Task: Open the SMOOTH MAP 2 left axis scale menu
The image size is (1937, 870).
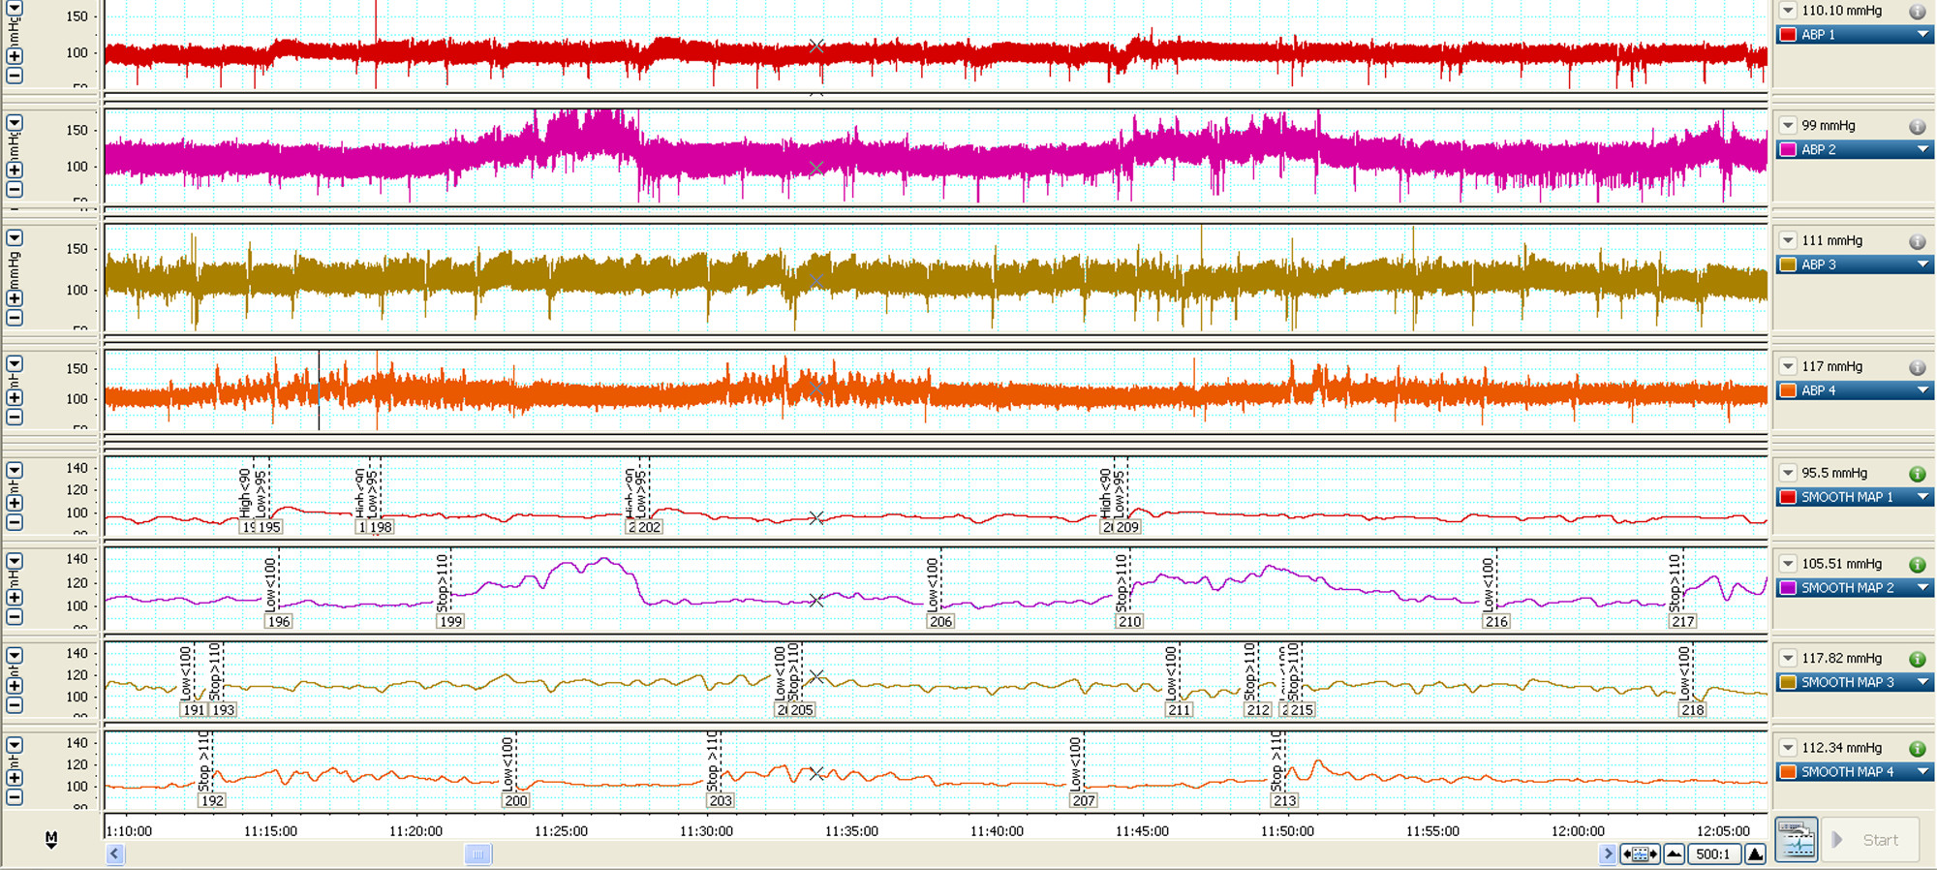Action: point(15,561)
